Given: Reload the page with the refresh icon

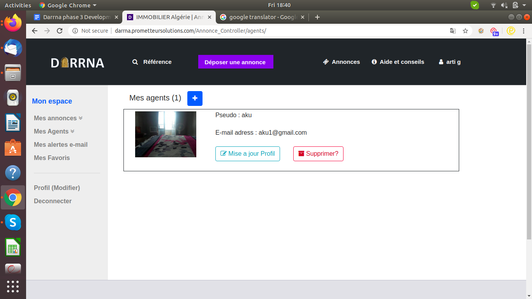Looking at the screenshot, I should [x=60, y=31].
